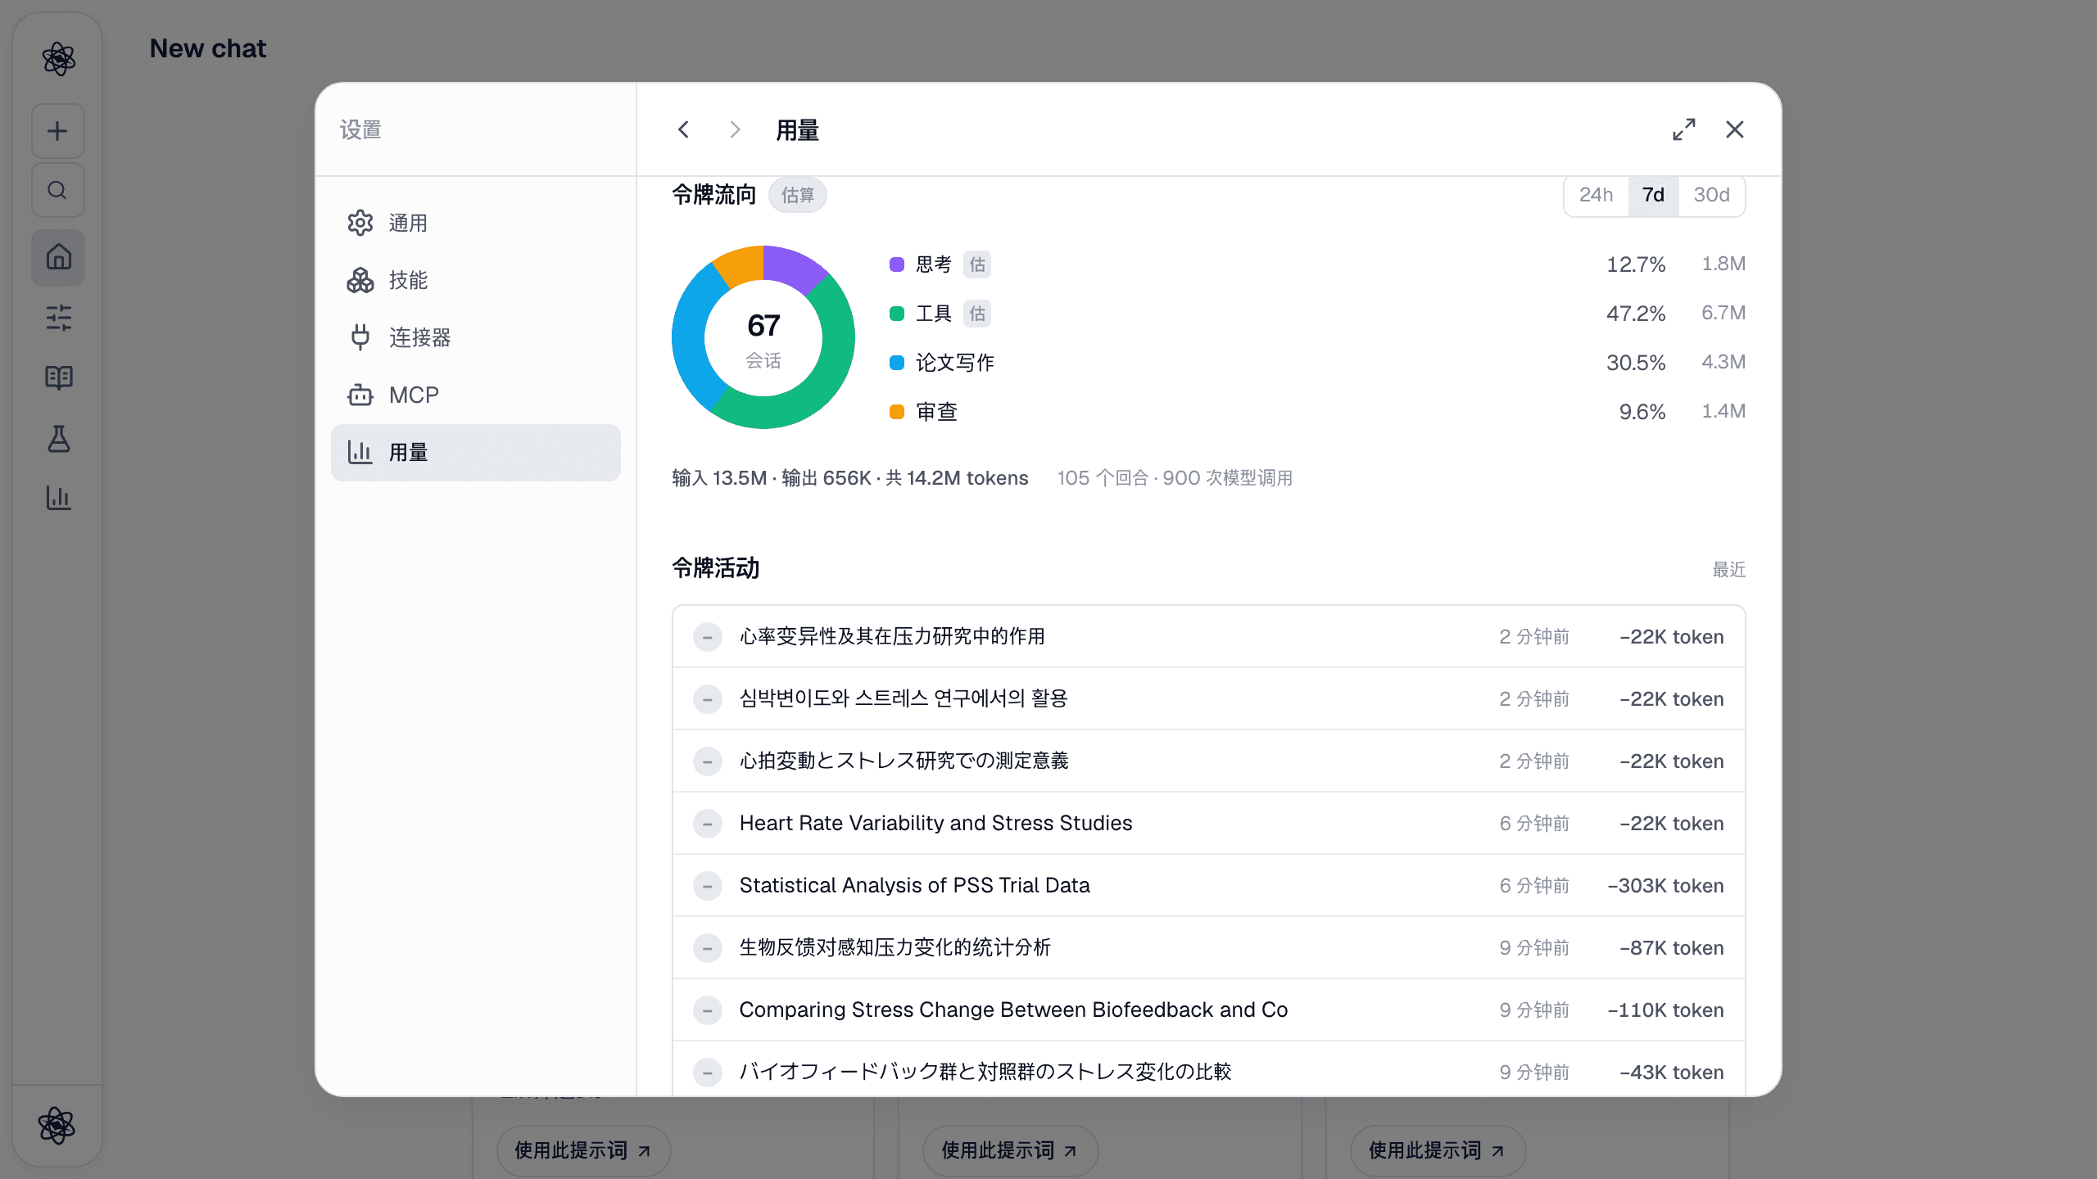Viewport: 2097px width, 1179px height.
Task: Switch time range to 30d
Action: click(1711, 195)
